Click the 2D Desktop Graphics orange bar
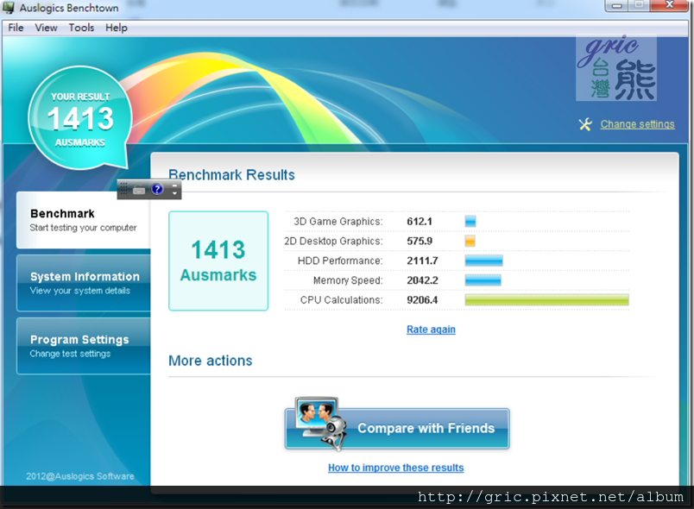694x509 pixels. point(470,241)
